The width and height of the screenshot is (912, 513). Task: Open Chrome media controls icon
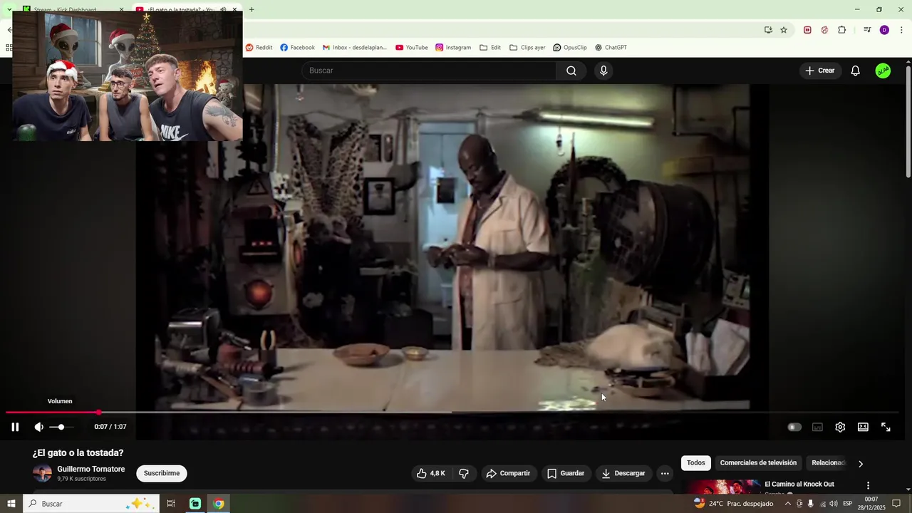tap(867, 30)
